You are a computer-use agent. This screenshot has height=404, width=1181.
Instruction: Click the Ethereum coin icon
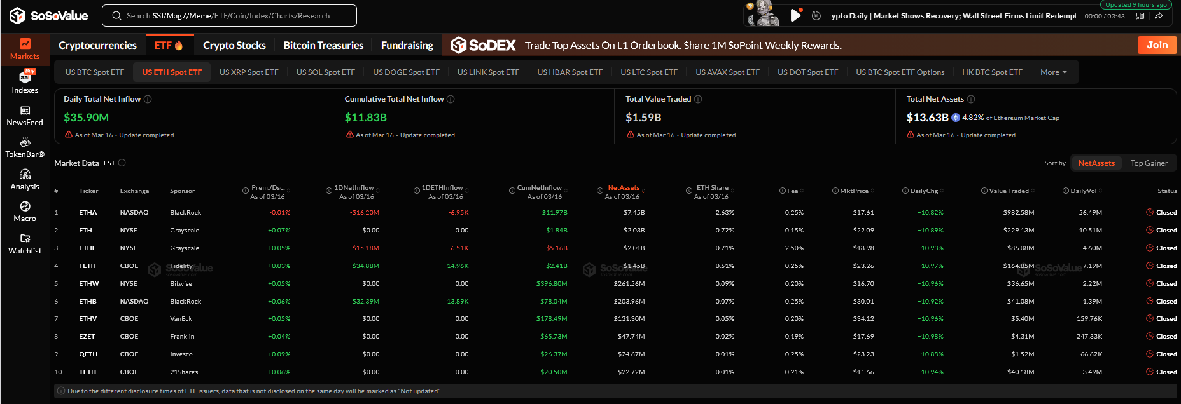click(956, 118)
